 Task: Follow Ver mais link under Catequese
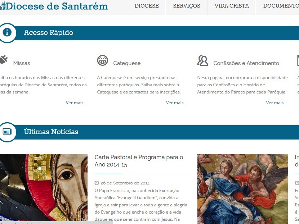pos(177,103)
